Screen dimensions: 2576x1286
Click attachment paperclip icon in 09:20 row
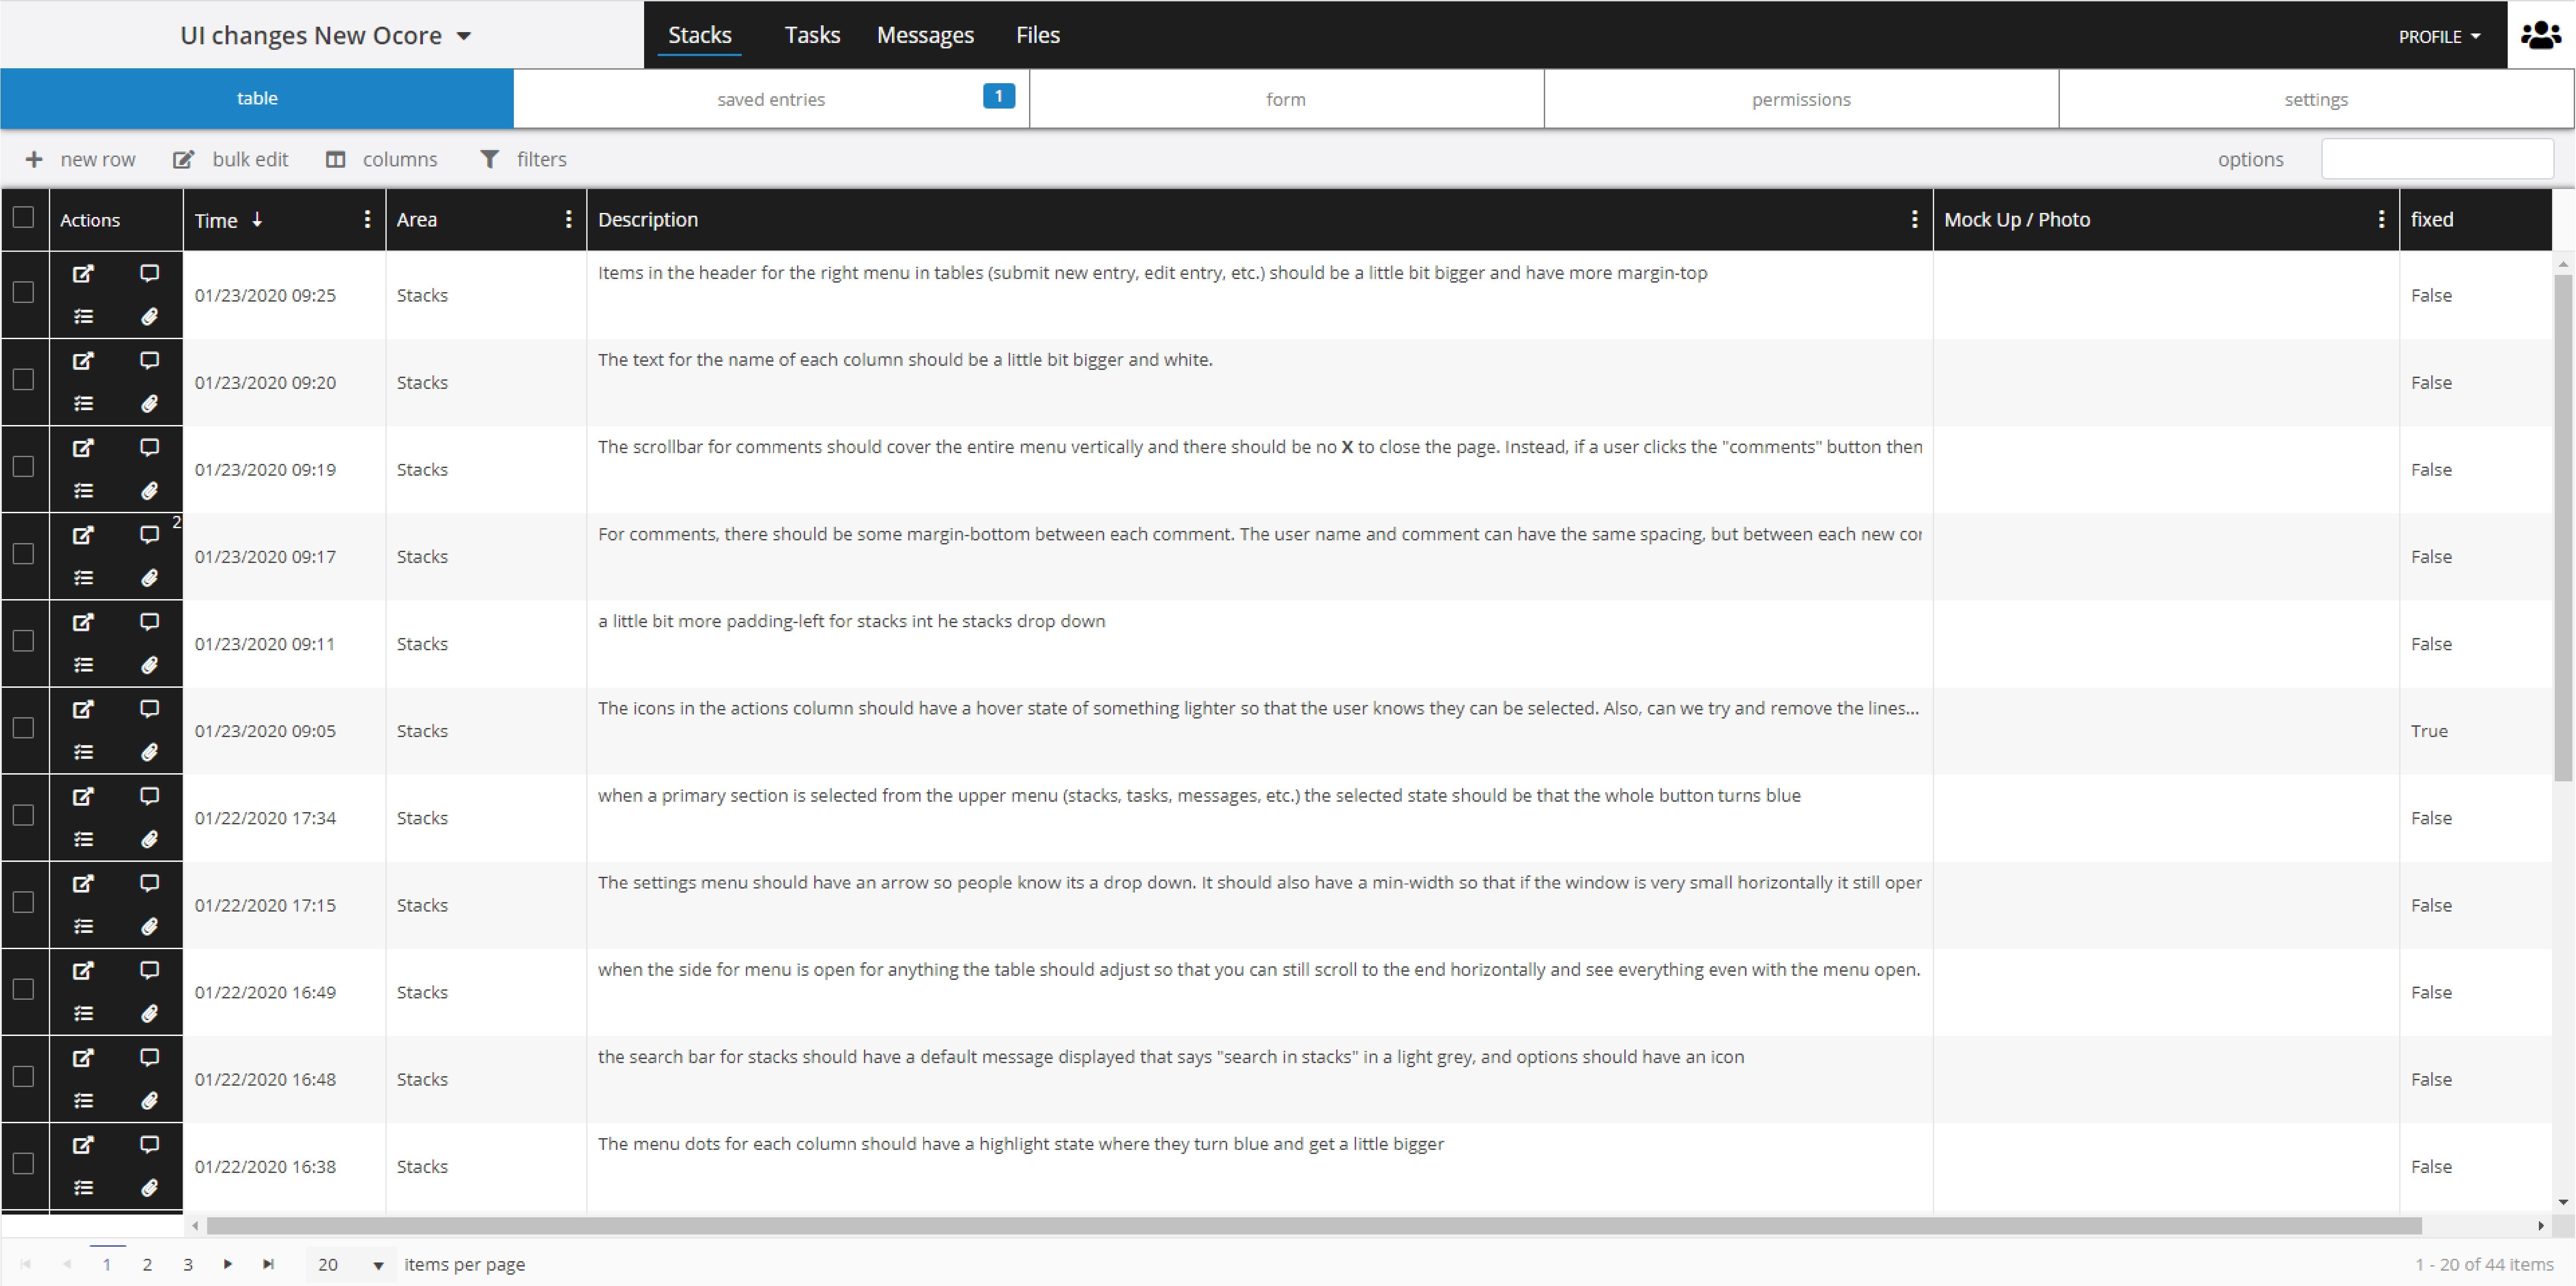click(149, 404)
